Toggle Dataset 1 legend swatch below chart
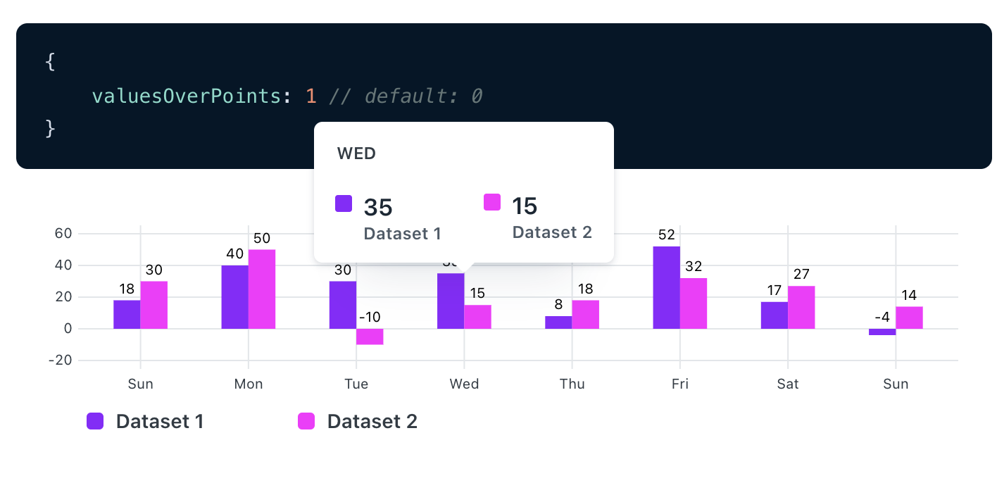Screen dimensions: 997x483 click(x=95, y=421)
